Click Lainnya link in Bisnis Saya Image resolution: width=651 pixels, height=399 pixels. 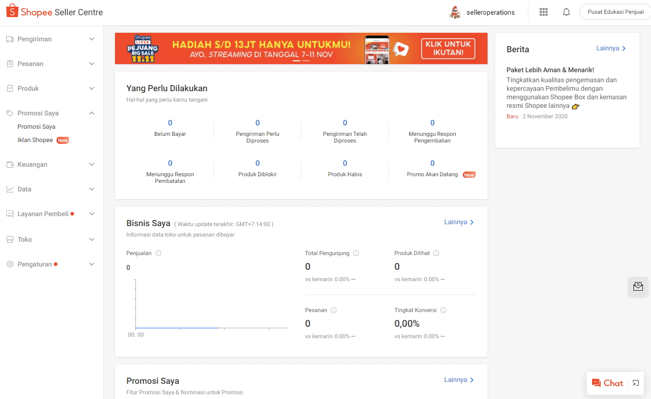[459, 222]
